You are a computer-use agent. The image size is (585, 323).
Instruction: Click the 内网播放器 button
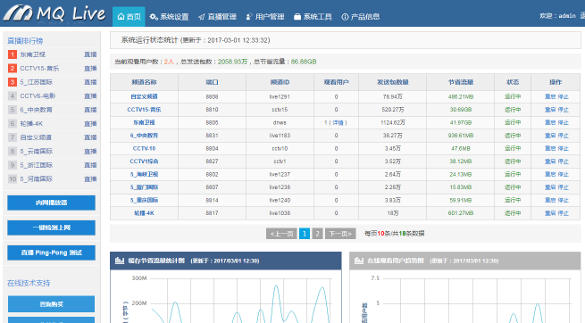[x=51, y=203]
